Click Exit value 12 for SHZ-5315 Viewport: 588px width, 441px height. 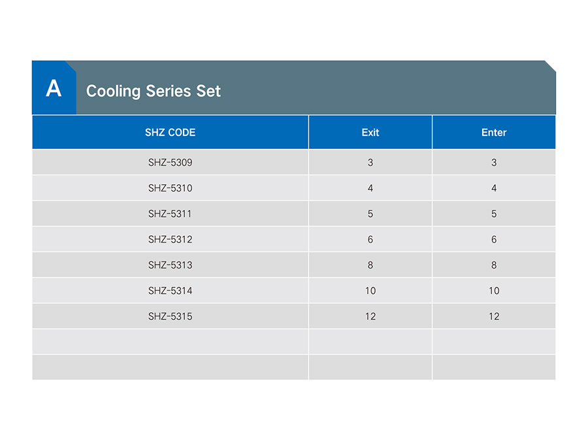click(370, 316)
